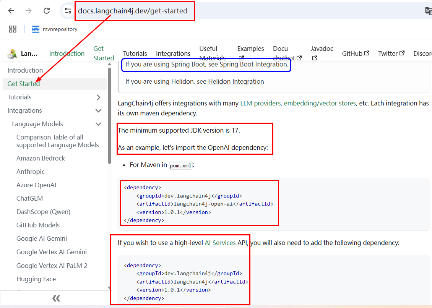Collapse Integrations chevron in sidebar
The image size is (432, 308).
coord(98,111)
